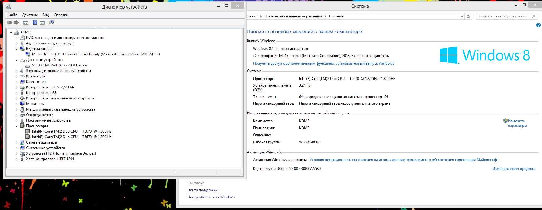The image size is (542, 210).
Task: Select ST1000LM035-1RK172 ATA Device
Action: point(59,65)
